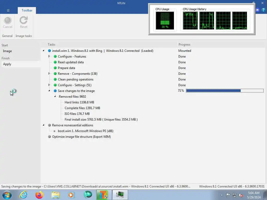Click the muted volume tray icon
Screen dimensions: 267x200
(241, 195)
